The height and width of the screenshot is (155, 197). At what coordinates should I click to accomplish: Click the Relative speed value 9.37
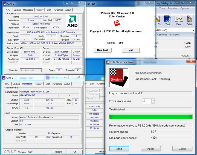point(172,132)
